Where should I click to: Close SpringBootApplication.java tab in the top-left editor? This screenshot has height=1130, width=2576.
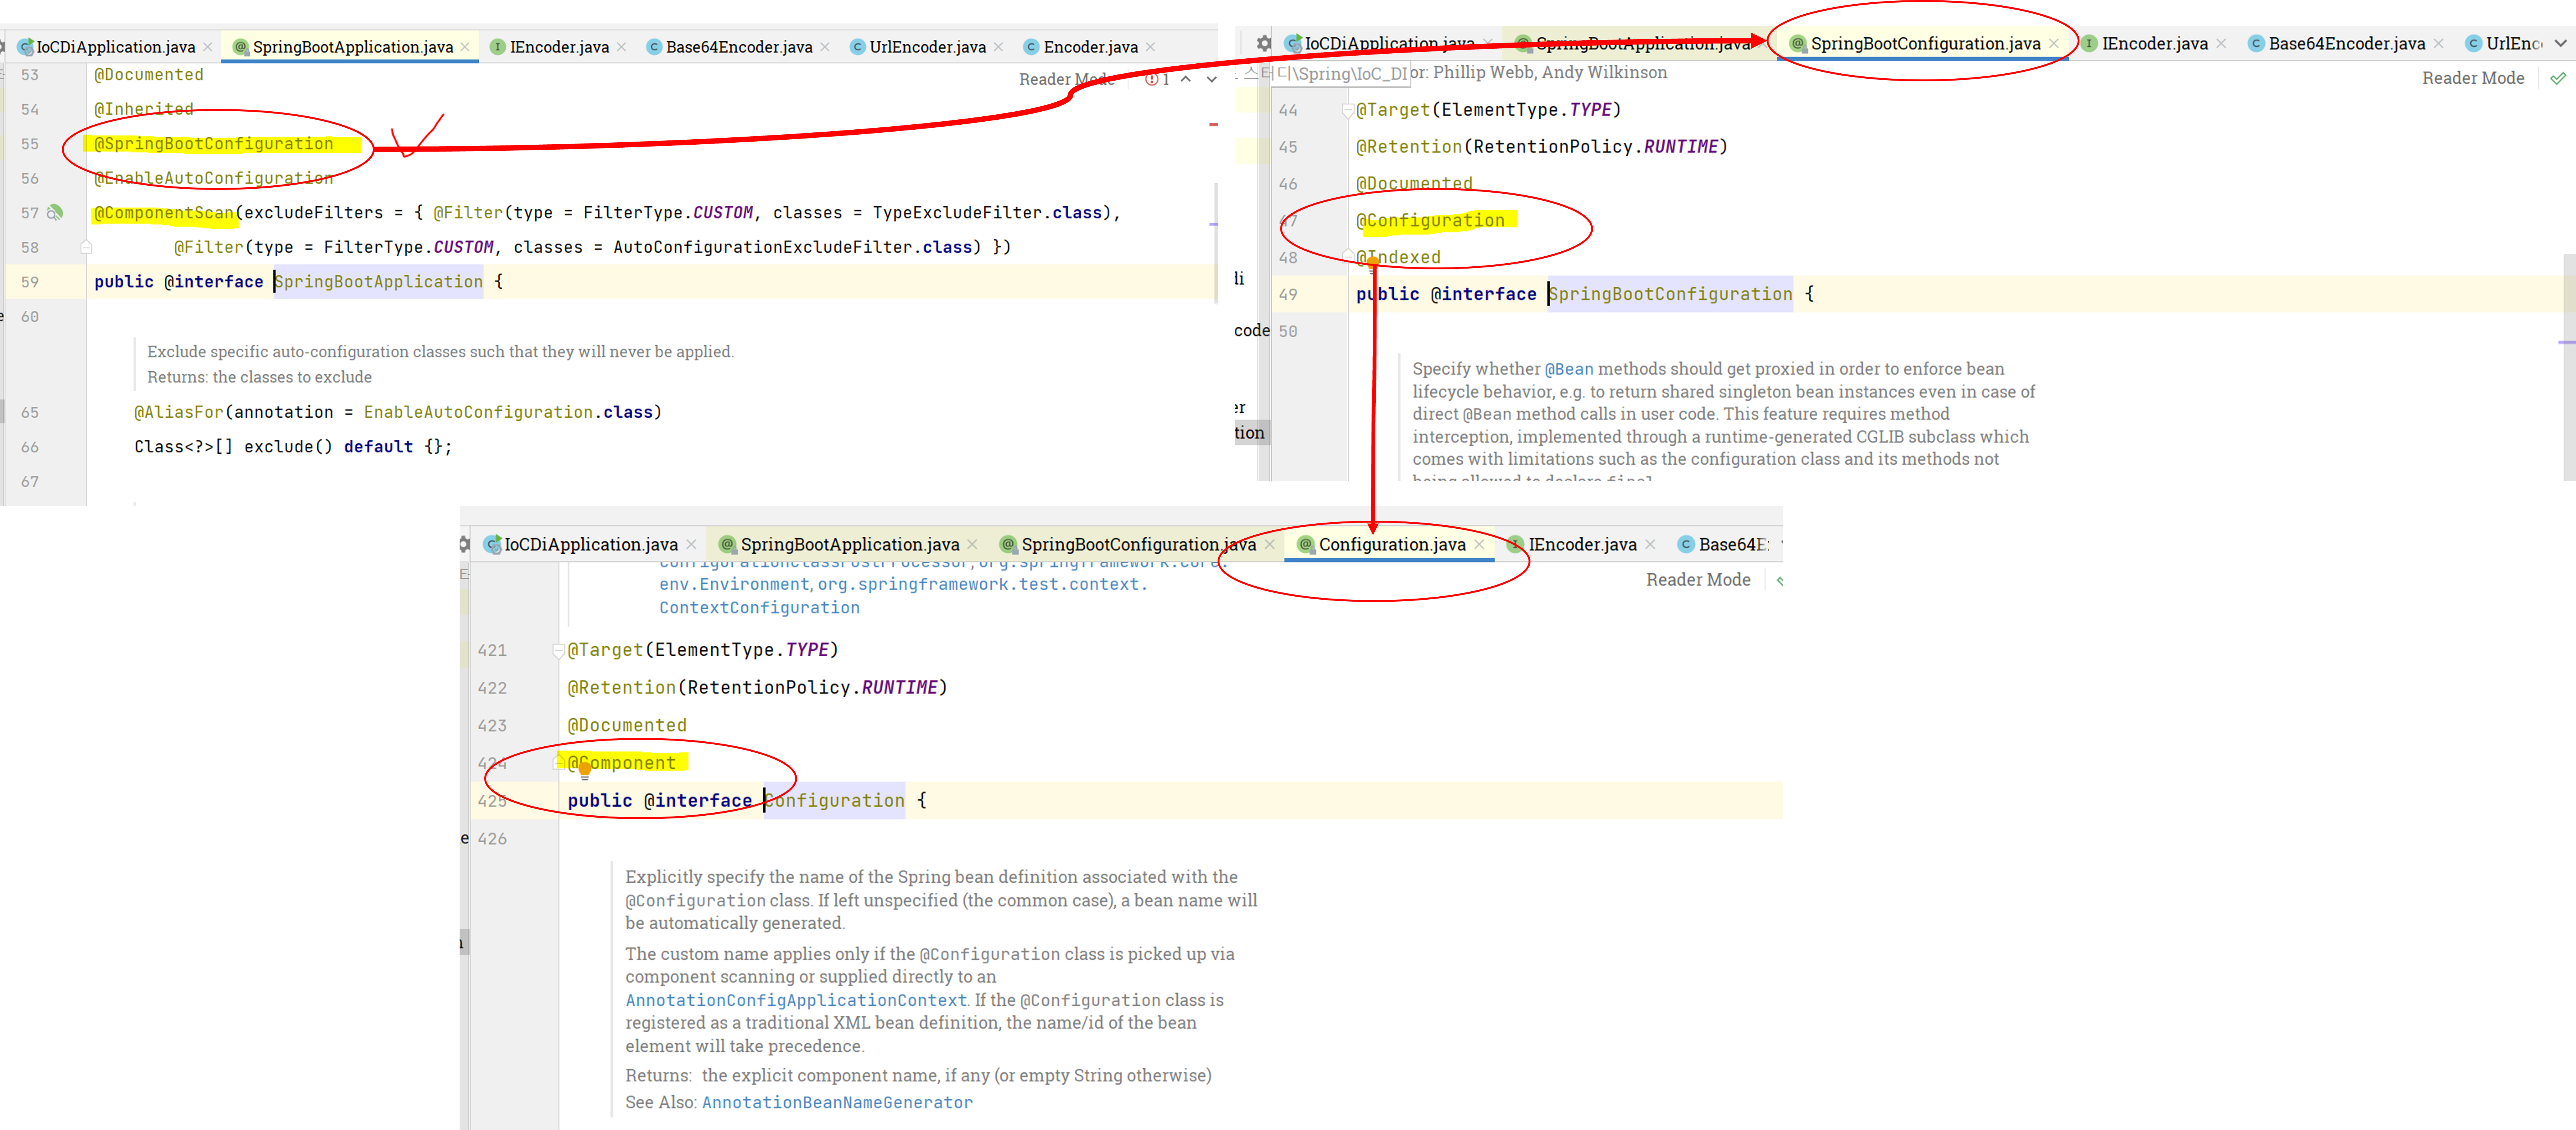465,47
